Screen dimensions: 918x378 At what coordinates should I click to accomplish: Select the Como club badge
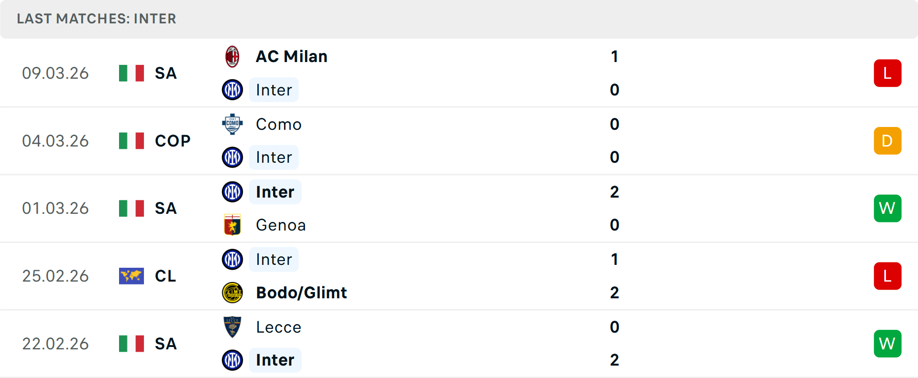click(x=232, y=124)
